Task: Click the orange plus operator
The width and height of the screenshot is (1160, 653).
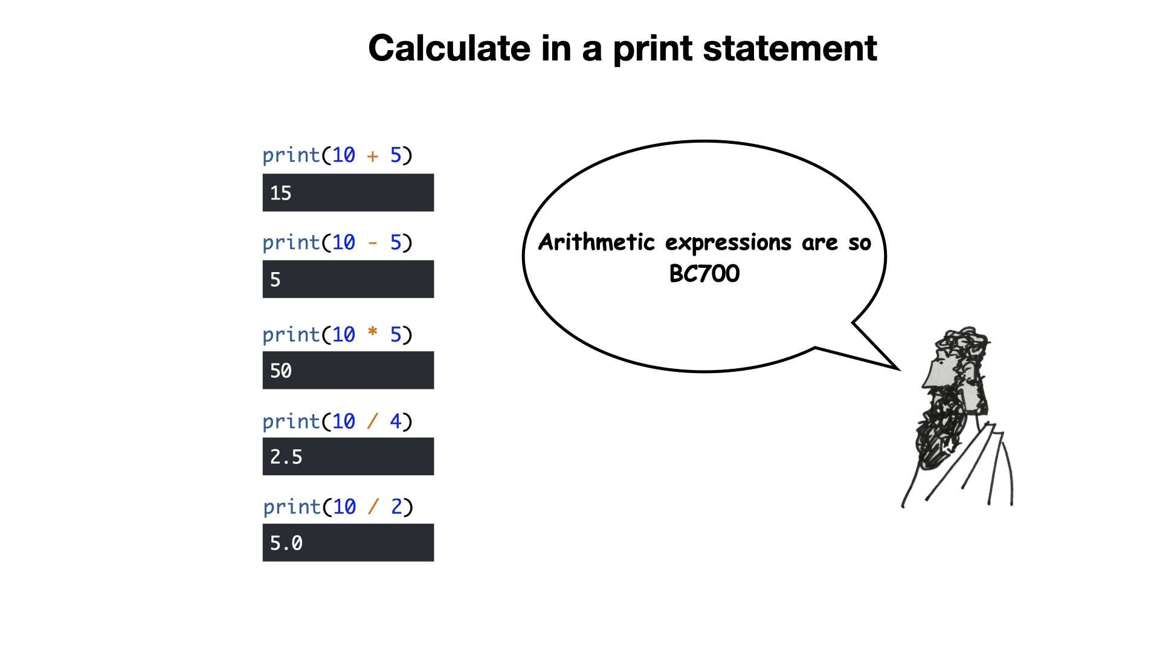Action: [x=373, y=157]
